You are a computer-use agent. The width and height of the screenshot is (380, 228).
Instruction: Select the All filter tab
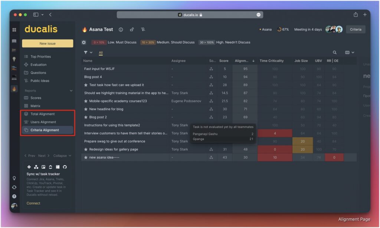(101, 53)
